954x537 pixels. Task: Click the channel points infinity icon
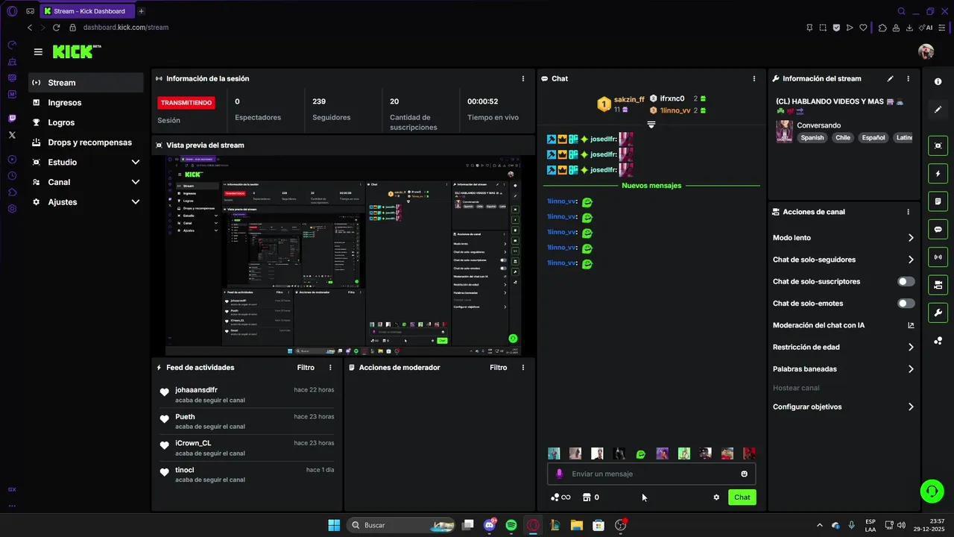point(560,497)
